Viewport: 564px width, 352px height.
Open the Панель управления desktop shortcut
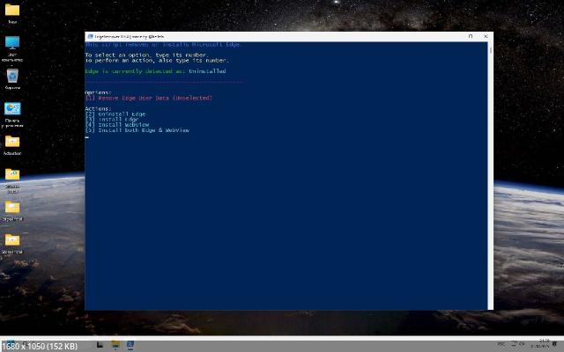[x=12, y=109]
